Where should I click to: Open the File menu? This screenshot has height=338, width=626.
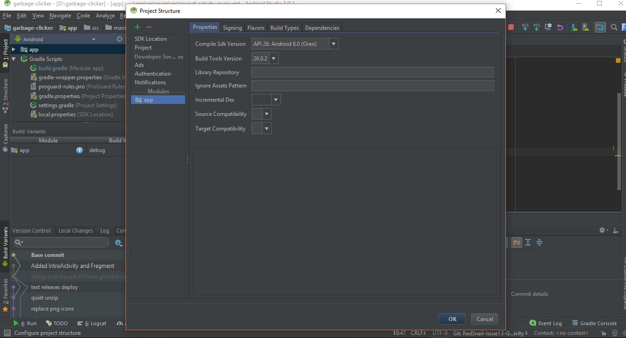pyautogui.click(x=7, y=16)
